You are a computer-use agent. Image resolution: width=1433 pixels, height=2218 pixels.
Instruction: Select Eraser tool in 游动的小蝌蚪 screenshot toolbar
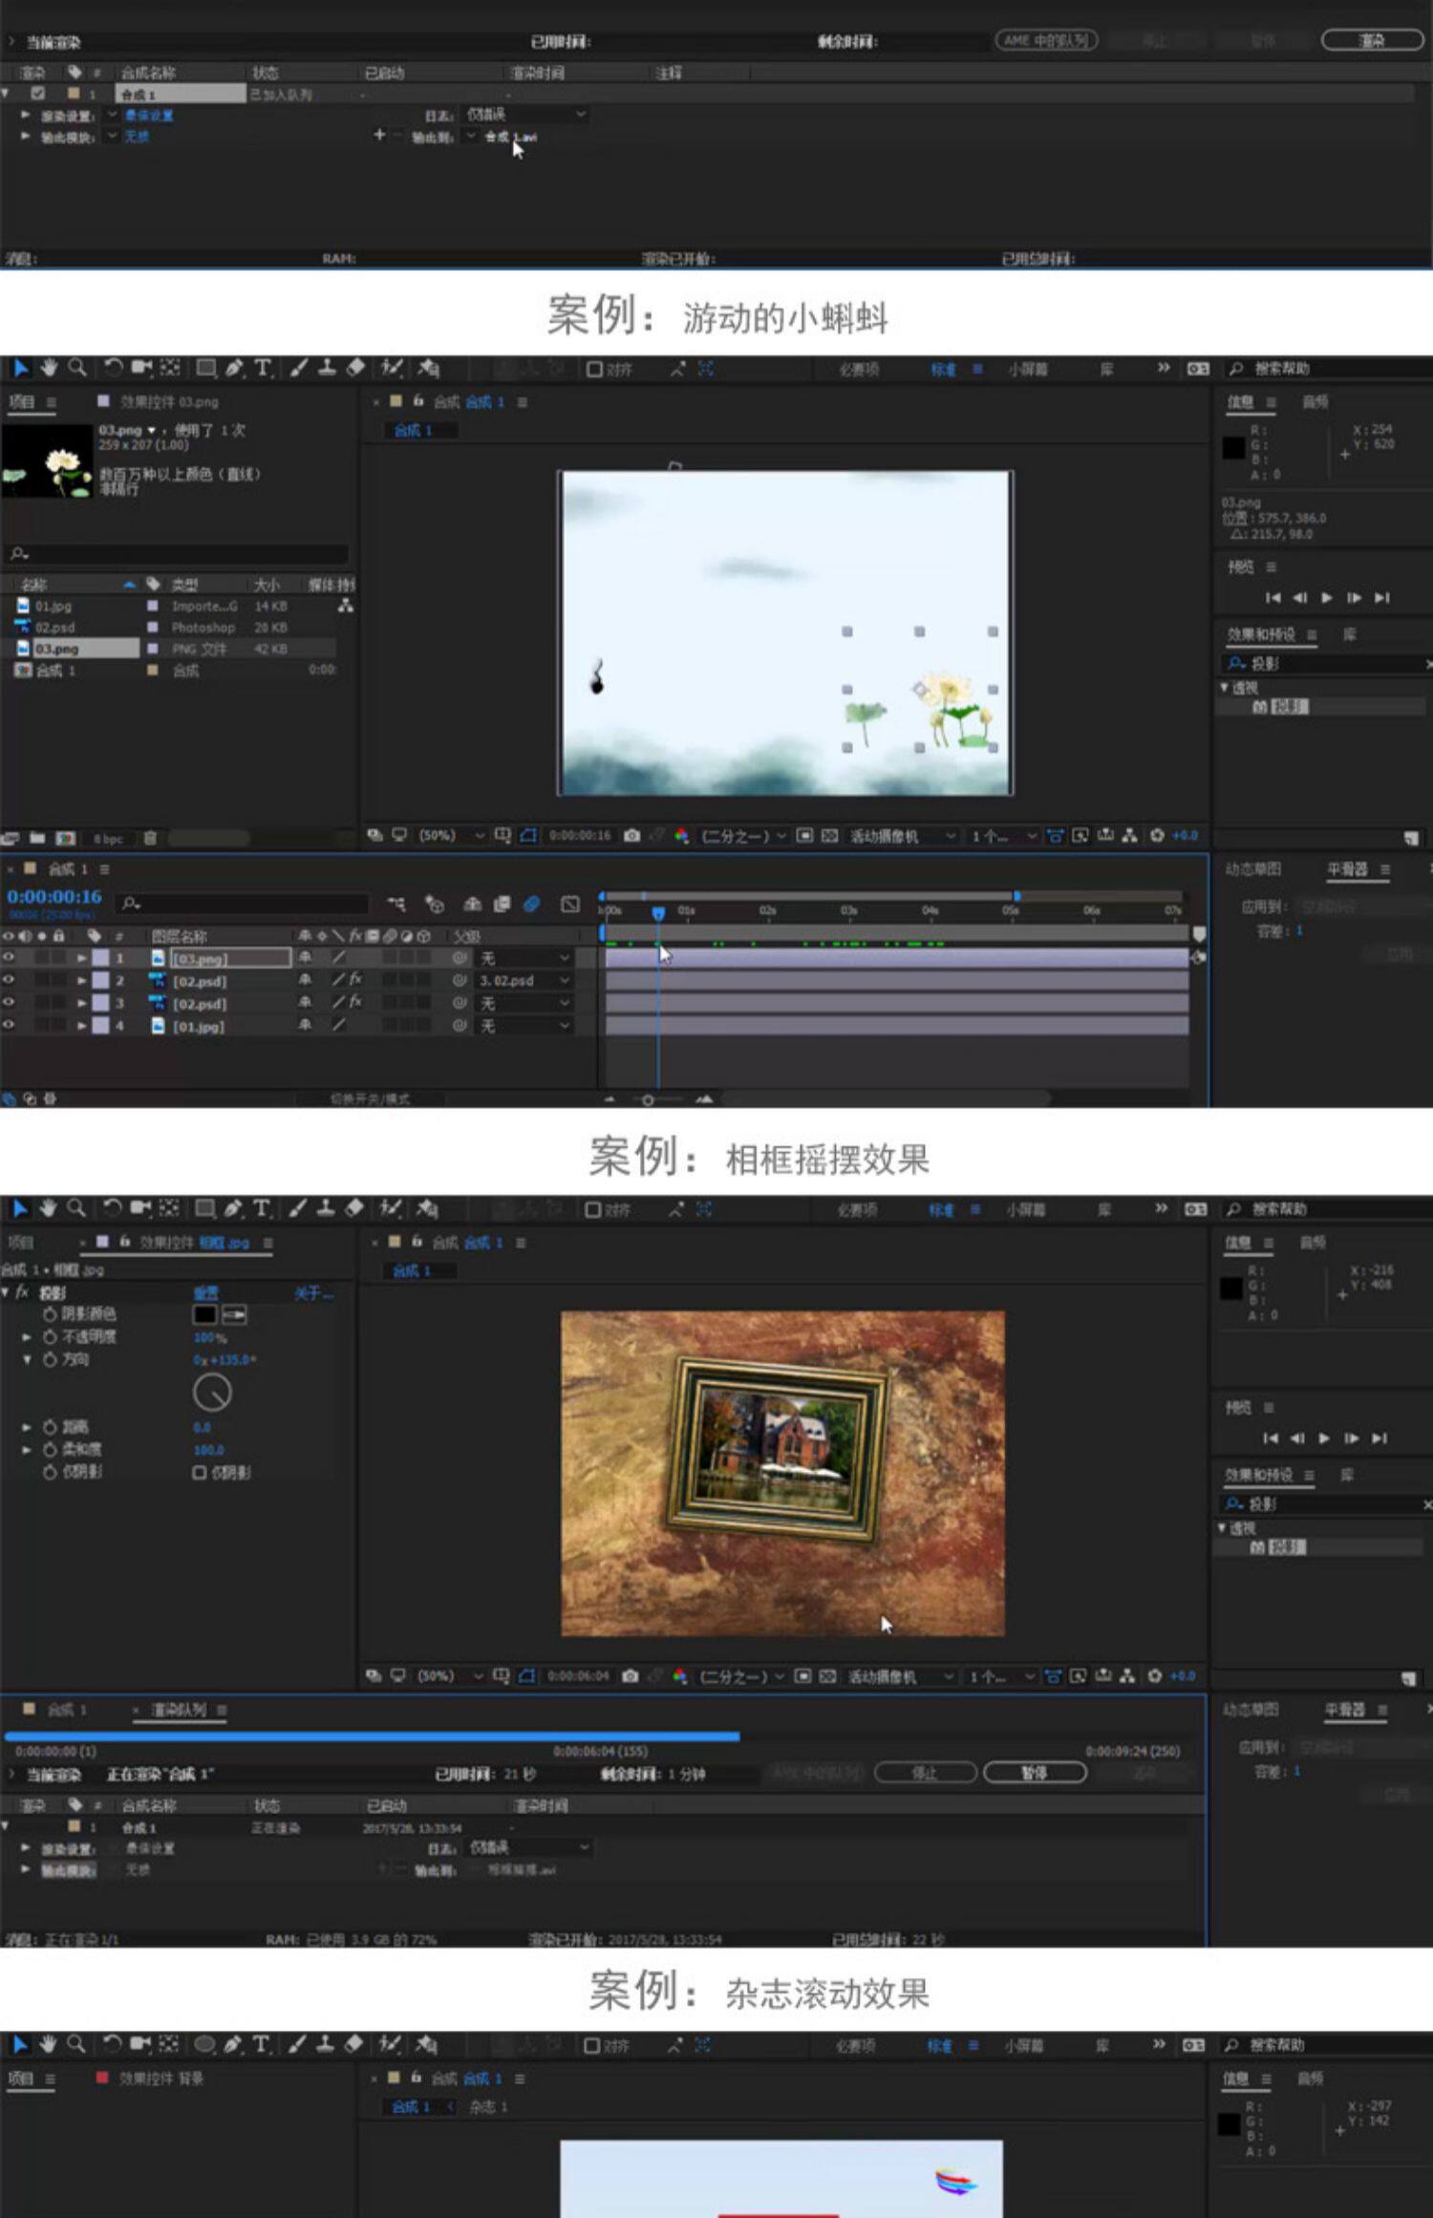(x=355, y=368)
